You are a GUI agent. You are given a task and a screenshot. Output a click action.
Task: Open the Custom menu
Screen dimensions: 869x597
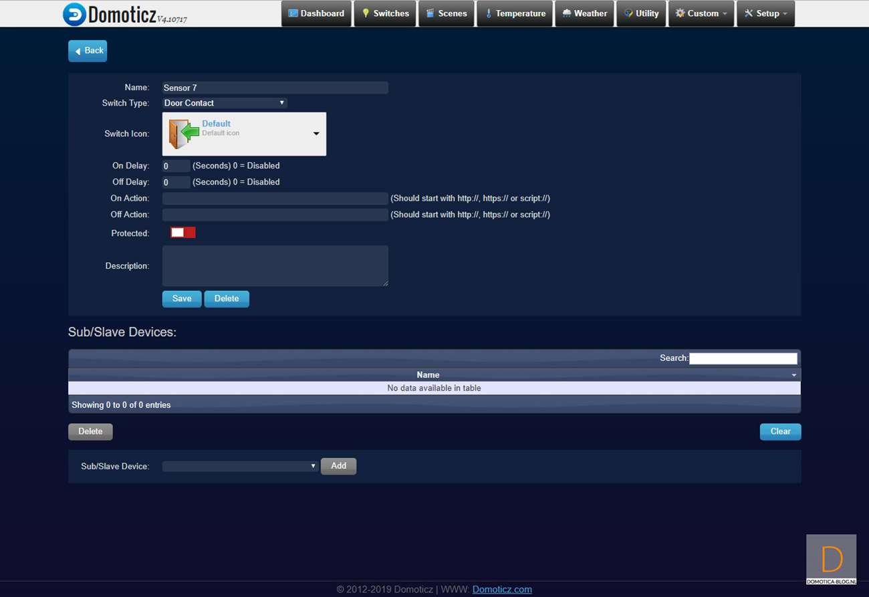(701, 13)
